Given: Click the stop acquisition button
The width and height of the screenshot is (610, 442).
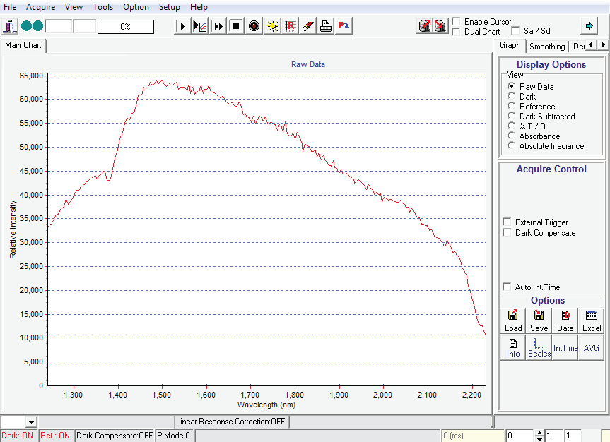Looking at the screenshot, I should click(x=236, y=26).
